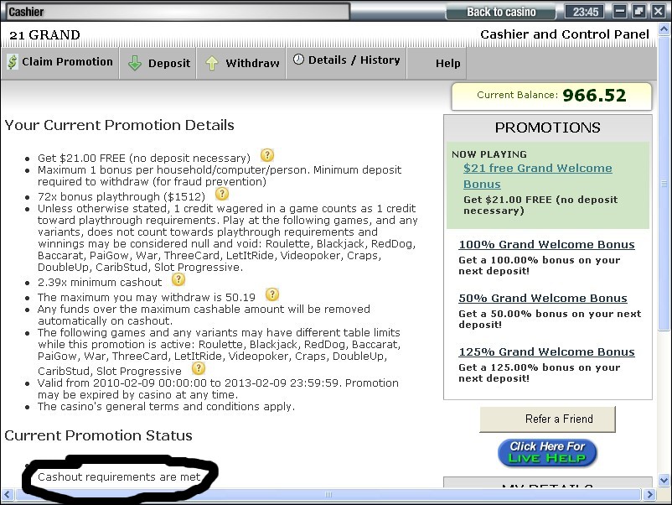
Task: Click vertical scrollbar down arrow
Action: [664, 480]
